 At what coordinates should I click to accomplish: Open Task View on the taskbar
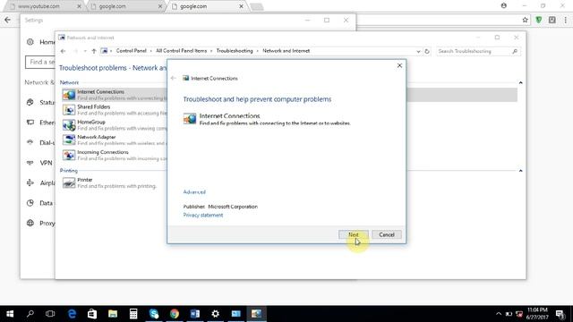click(x=50, y=314)
